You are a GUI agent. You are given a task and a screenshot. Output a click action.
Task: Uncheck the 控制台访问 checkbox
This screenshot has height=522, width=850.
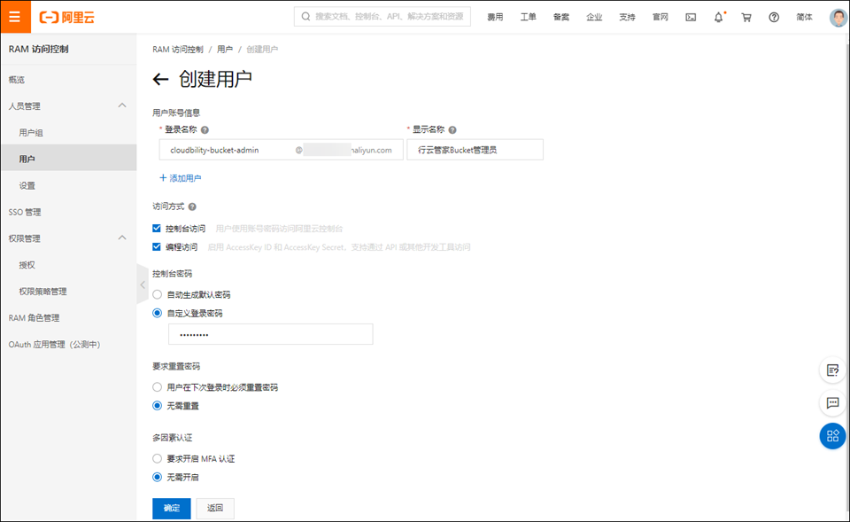tap(158, 229)
